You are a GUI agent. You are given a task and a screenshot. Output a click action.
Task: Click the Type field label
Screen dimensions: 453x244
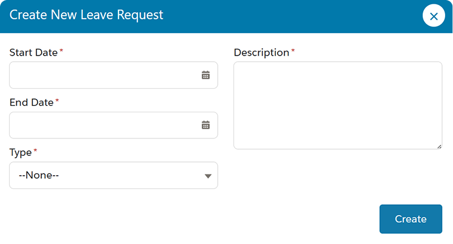coord(21,152)
